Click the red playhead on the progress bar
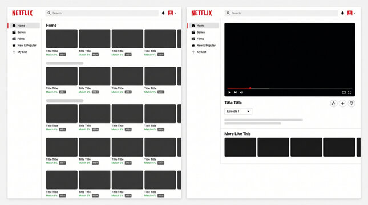Viewport: 368px width, 205px height. click(250, 88)
